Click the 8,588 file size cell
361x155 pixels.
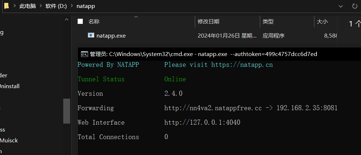tap(331, 36)
